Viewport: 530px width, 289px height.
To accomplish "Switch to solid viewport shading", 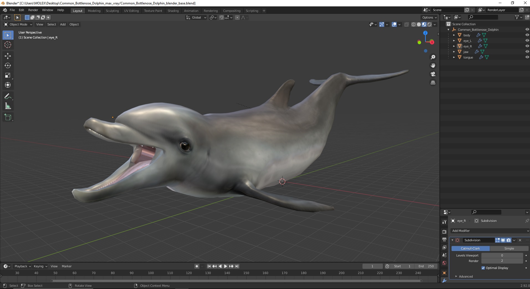I will click(x=419, y=24).
